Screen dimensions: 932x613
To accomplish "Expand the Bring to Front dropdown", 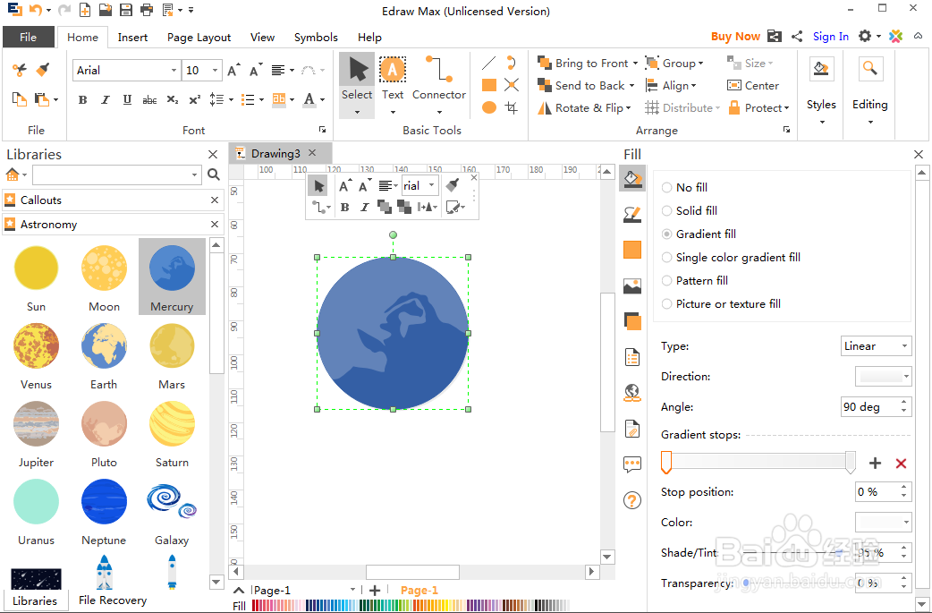I will tap(635, 63).
